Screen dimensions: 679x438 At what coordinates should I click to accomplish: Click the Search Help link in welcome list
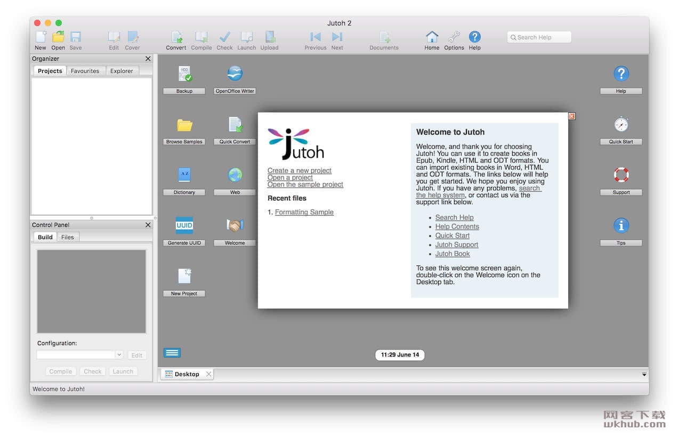coord(455,217)
